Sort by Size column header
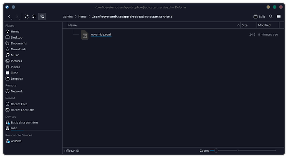Image resolution: width=288 pixels, height=158 pixels. [248, 25]
